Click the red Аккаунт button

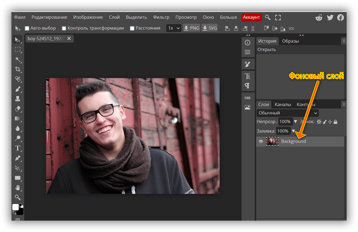(252, 17)
